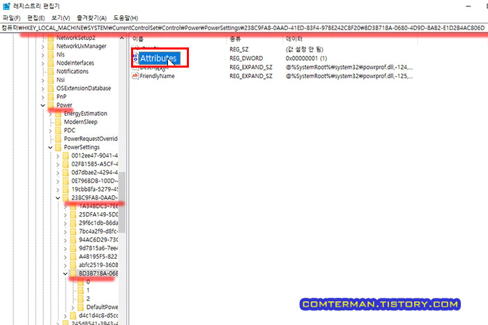Expand the d4c1d4c8-d5cc key

66,316
